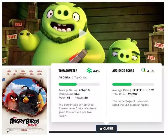Select the All Critics tab
This screenshot has height=138, width=168.
65,77
